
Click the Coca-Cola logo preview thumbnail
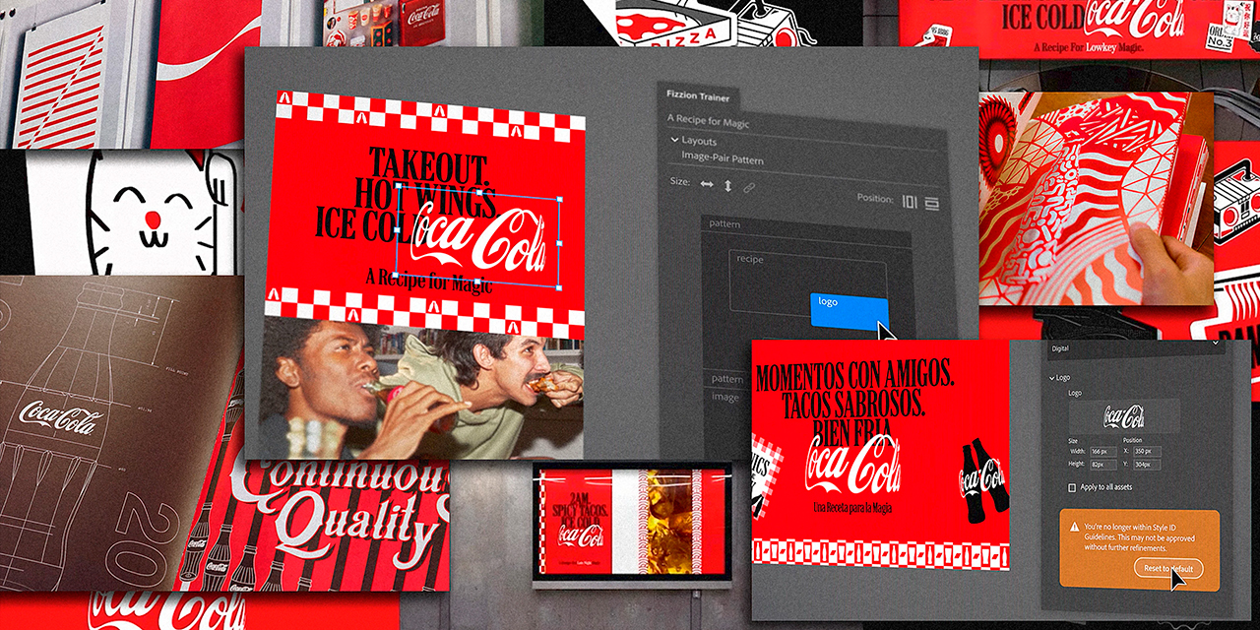point(1124,416)
